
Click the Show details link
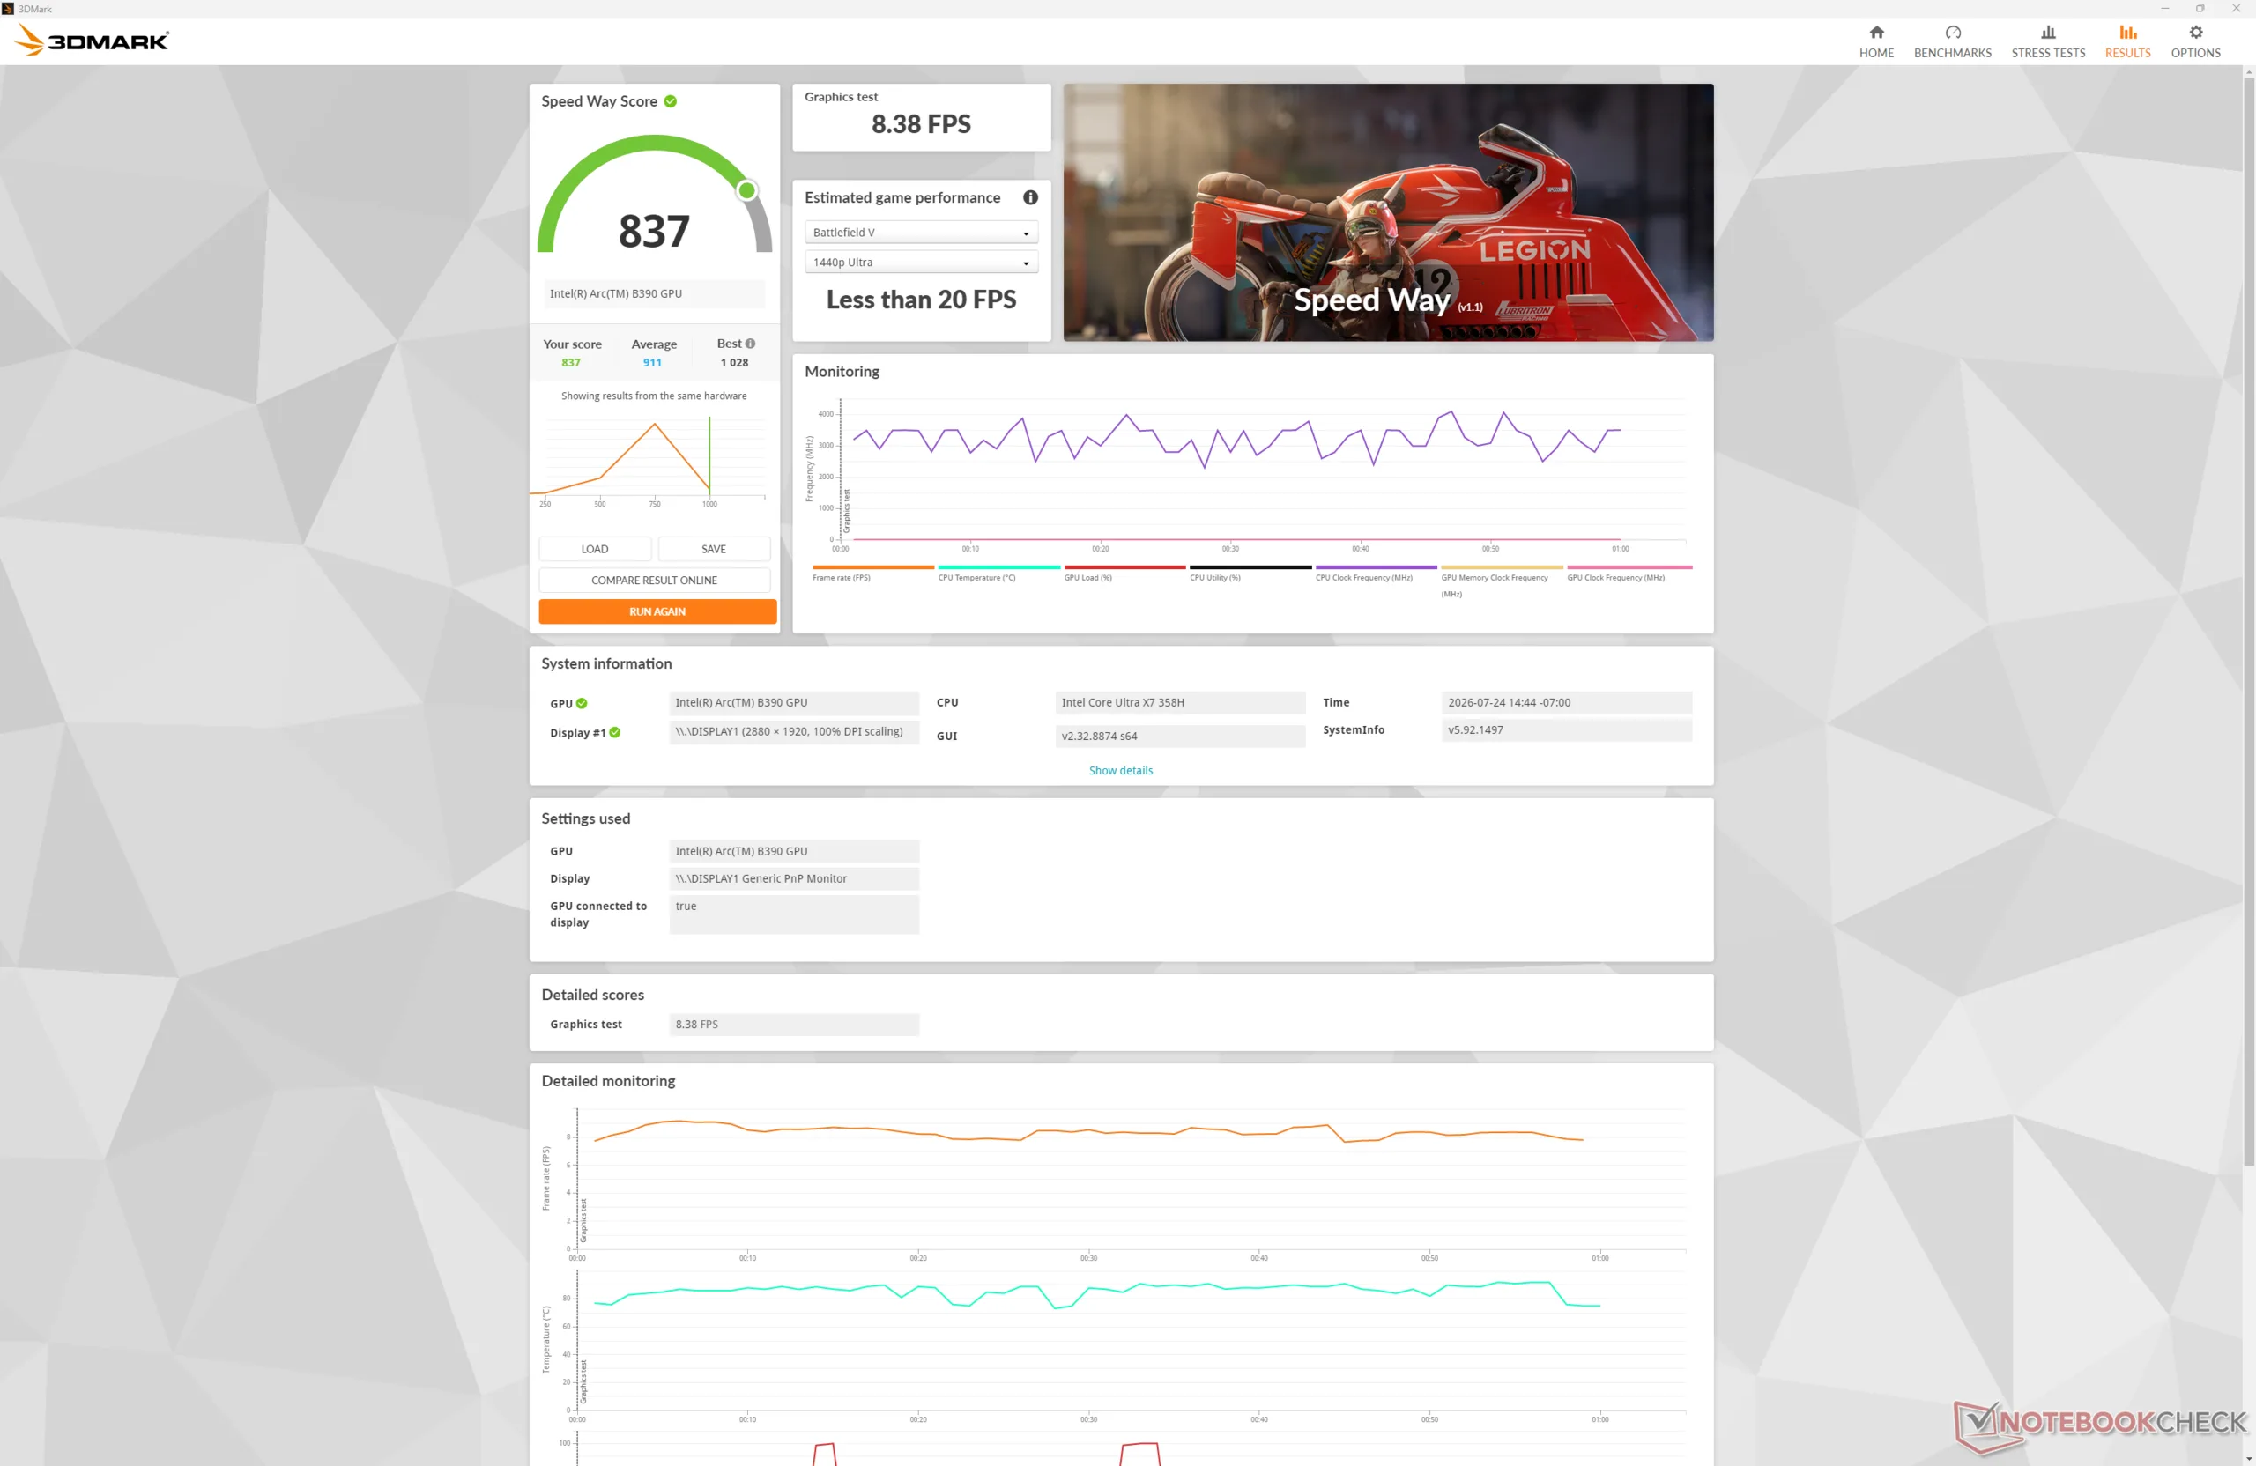(1120, 770)
